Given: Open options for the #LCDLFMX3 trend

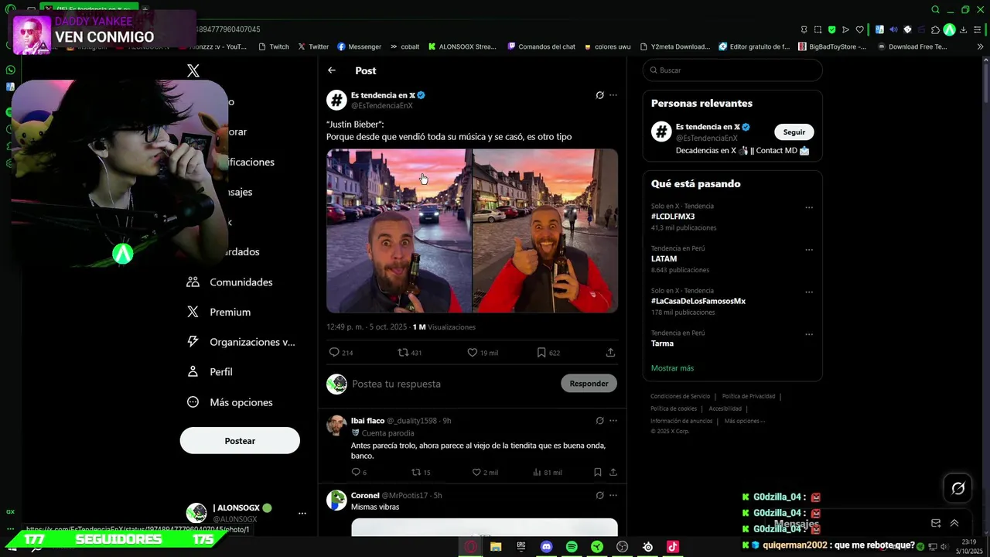Looking at the screenshot, I should (809, 208).
